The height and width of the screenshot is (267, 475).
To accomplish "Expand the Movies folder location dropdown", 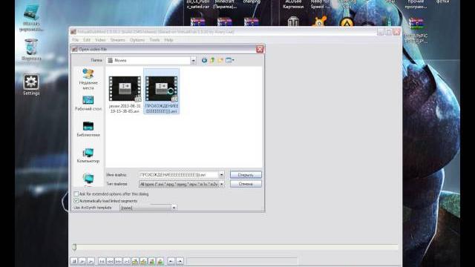I will (x=193, y=61).
